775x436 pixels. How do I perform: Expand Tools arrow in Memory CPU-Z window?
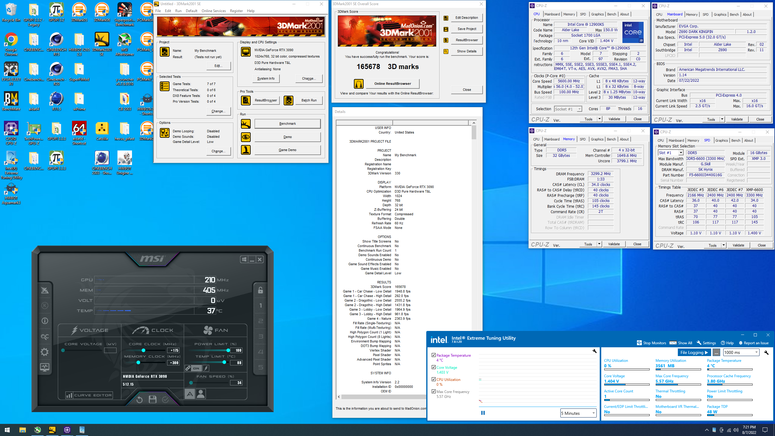pos(599,244)
